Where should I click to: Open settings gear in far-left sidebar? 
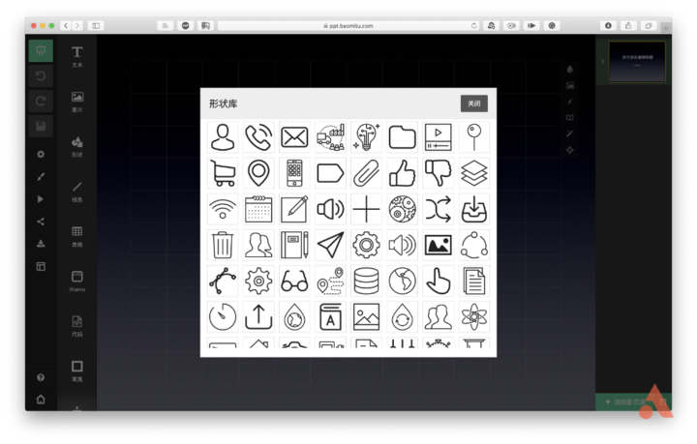[41, 154]
